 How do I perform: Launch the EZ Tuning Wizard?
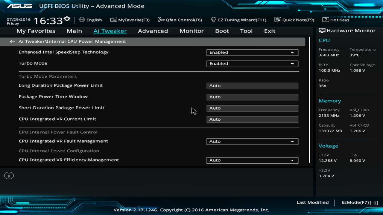click(239, 20)
